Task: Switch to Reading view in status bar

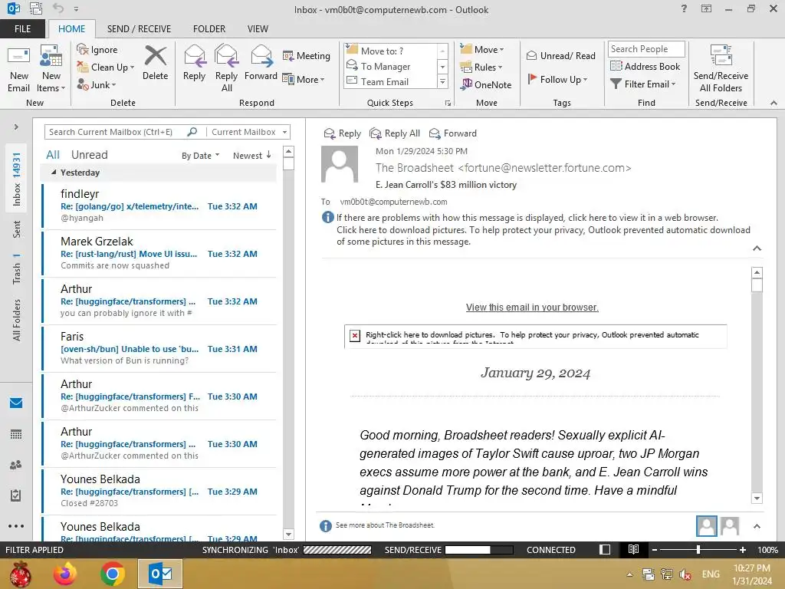Action: pos(633,549)
